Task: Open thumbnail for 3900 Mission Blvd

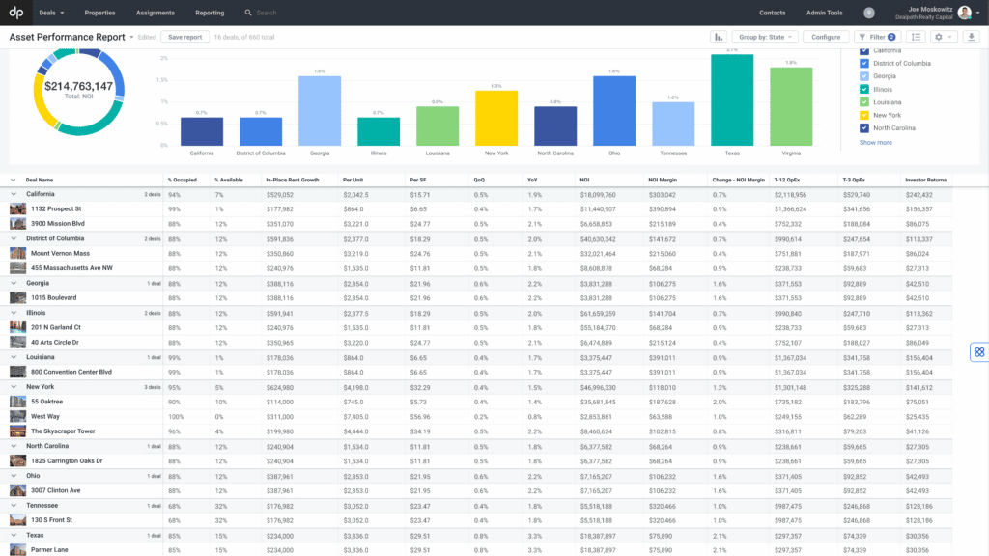Action: coord(17,223)
